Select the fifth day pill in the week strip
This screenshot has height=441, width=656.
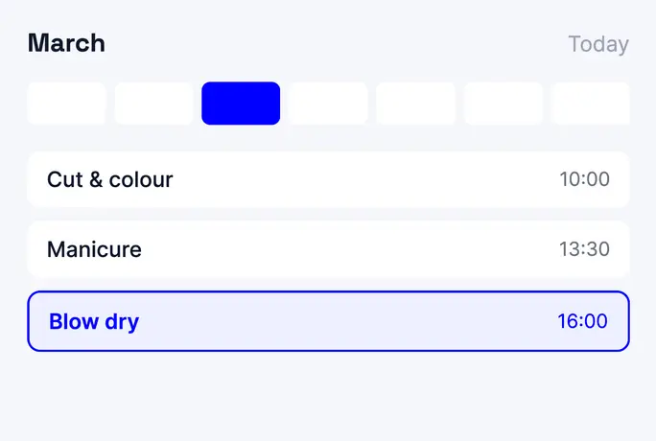pyautogui.click(x=415, y=104)
